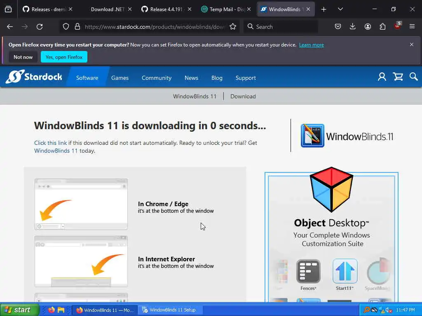Image resolution: width=422 pixels, height=316 pixels.
Task: Open Firefox View icon in tab strip
Action: [x=8, y=9]
